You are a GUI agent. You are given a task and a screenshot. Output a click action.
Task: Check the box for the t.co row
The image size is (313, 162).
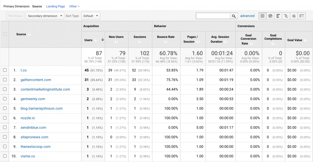click(5, 70)
